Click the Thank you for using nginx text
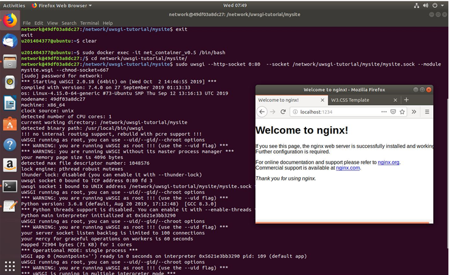 [x=286, y=178]
